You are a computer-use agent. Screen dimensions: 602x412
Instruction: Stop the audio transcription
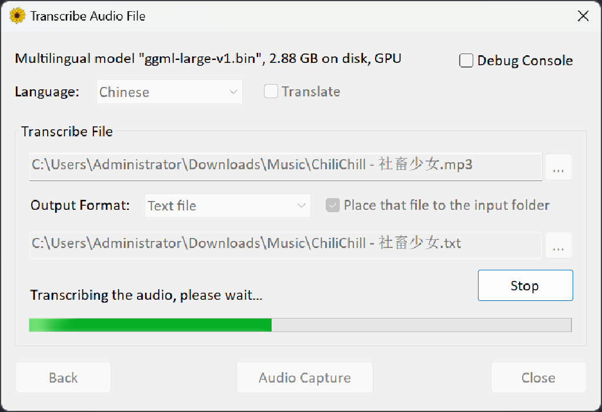click(x=525, y=286)
